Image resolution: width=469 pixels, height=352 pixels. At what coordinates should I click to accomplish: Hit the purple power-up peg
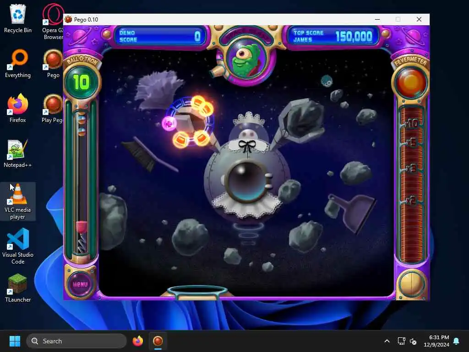(169, 123)
